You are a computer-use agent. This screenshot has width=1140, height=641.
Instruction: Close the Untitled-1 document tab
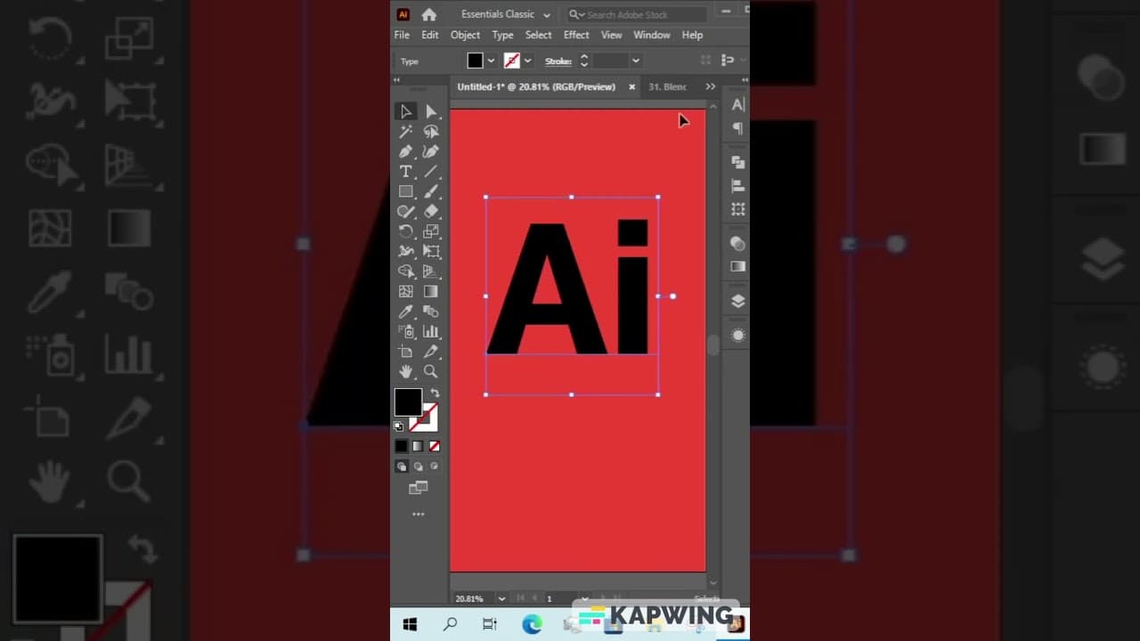[632, 86]
